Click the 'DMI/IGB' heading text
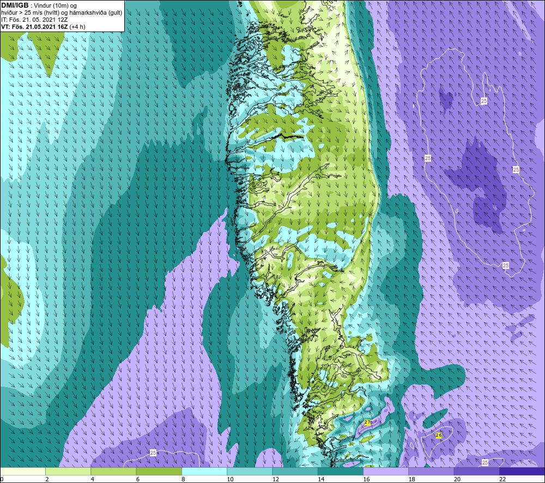 coord(15,5)
